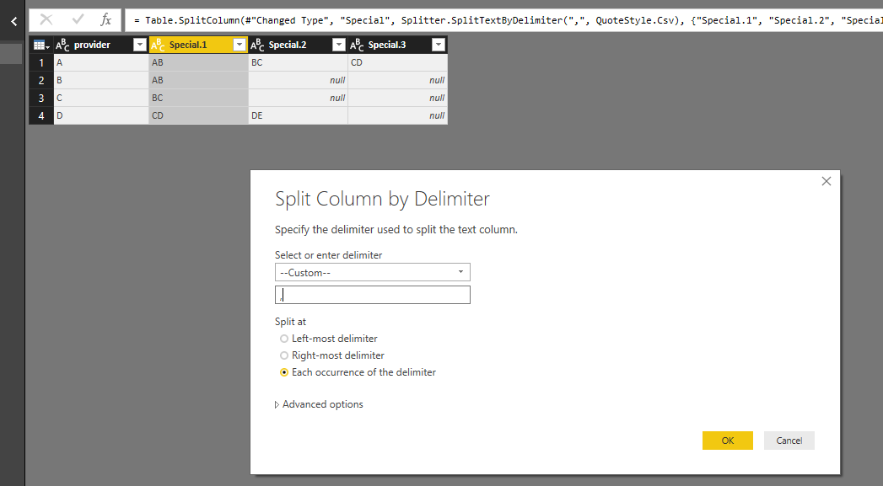Click Special.2 null cell in row 2
This screenshot has width=883, height=486.
click(298, 80)
